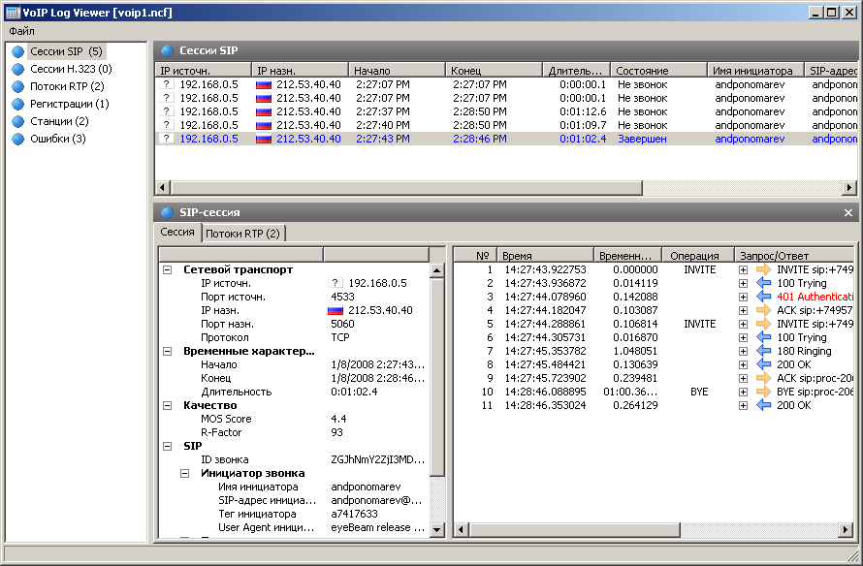The width and height of the screenshot is (863, 566).
Task: Select Потоки RTP (2) sidebar item
Action: (67, 86)
